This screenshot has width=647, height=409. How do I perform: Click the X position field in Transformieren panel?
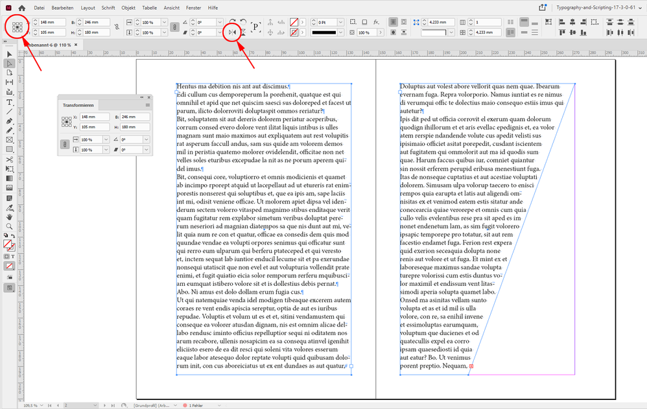95,117
